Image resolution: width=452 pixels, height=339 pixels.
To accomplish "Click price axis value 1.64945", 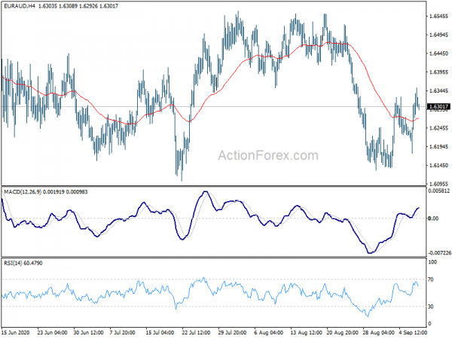I will coord(439,35).
